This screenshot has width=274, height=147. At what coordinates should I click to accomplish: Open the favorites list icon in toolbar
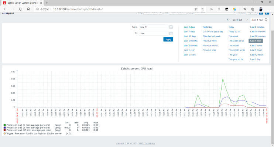[245, 9]
